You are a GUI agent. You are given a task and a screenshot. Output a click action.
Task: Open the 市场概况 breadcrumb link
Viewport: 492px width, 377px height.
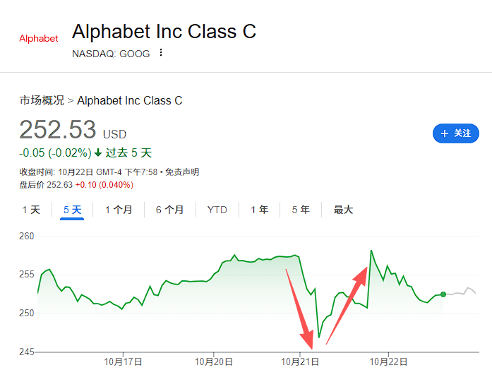42,100
